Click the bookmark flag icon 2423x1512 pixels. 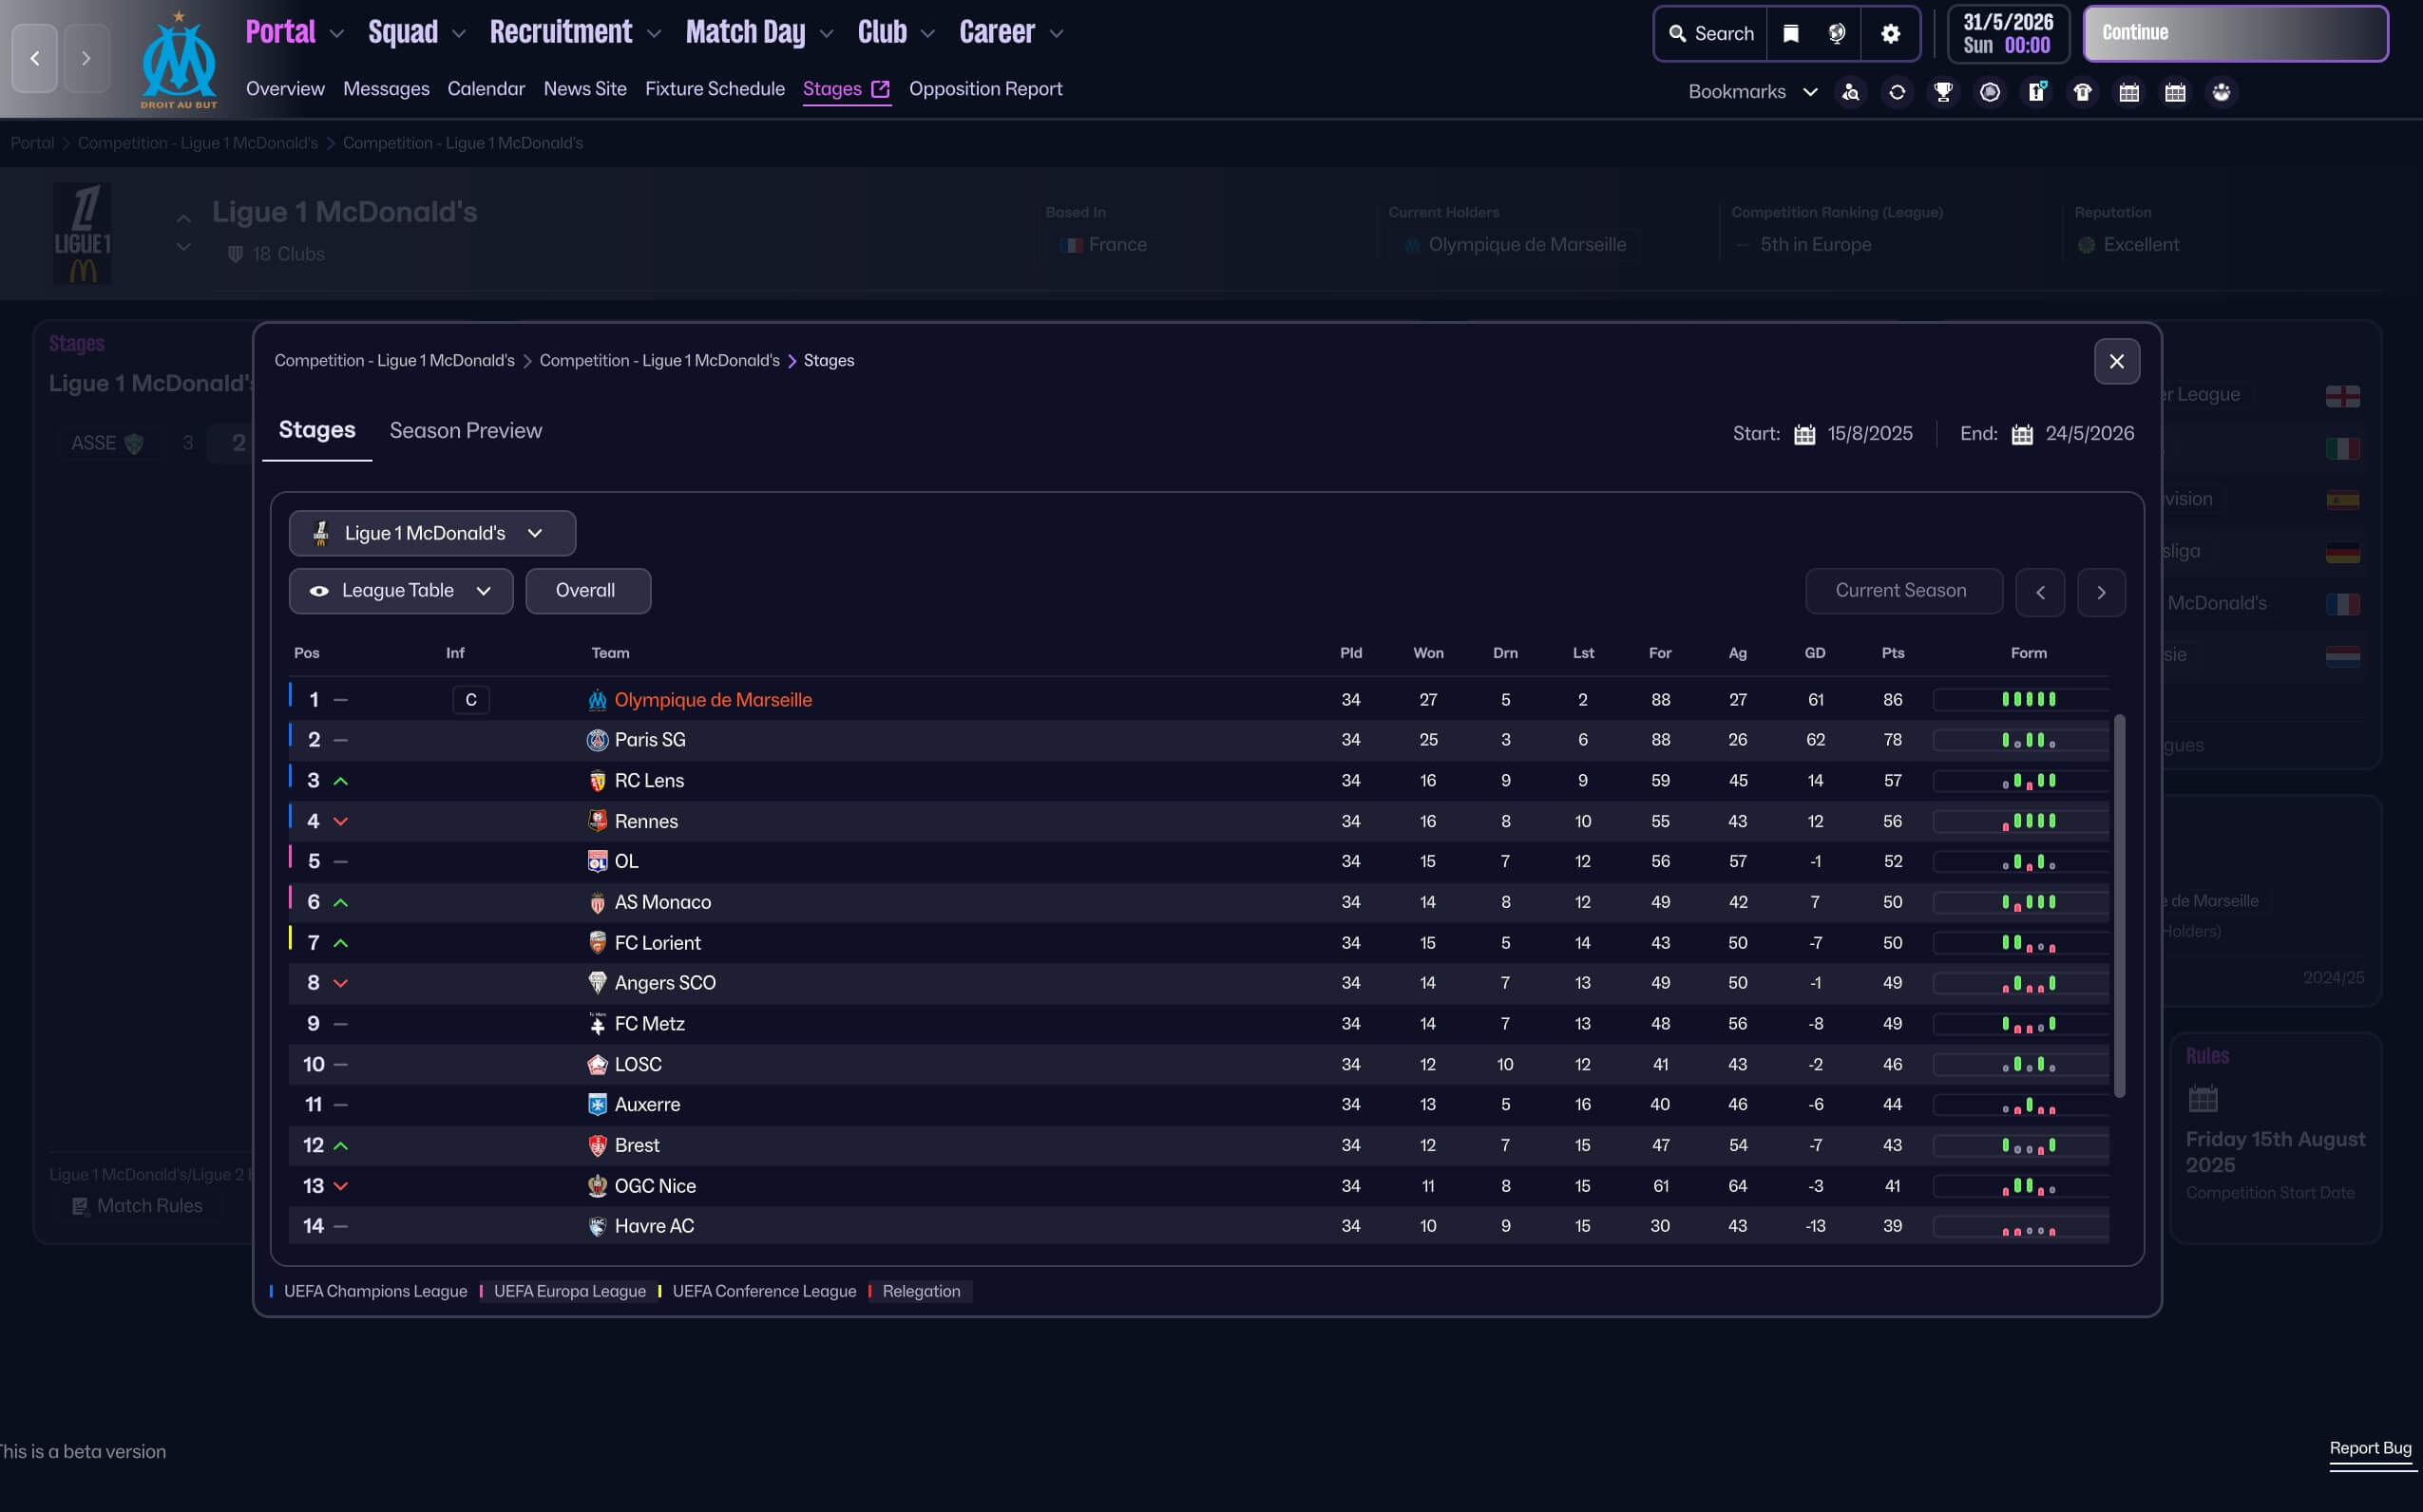coord(1791,33)
